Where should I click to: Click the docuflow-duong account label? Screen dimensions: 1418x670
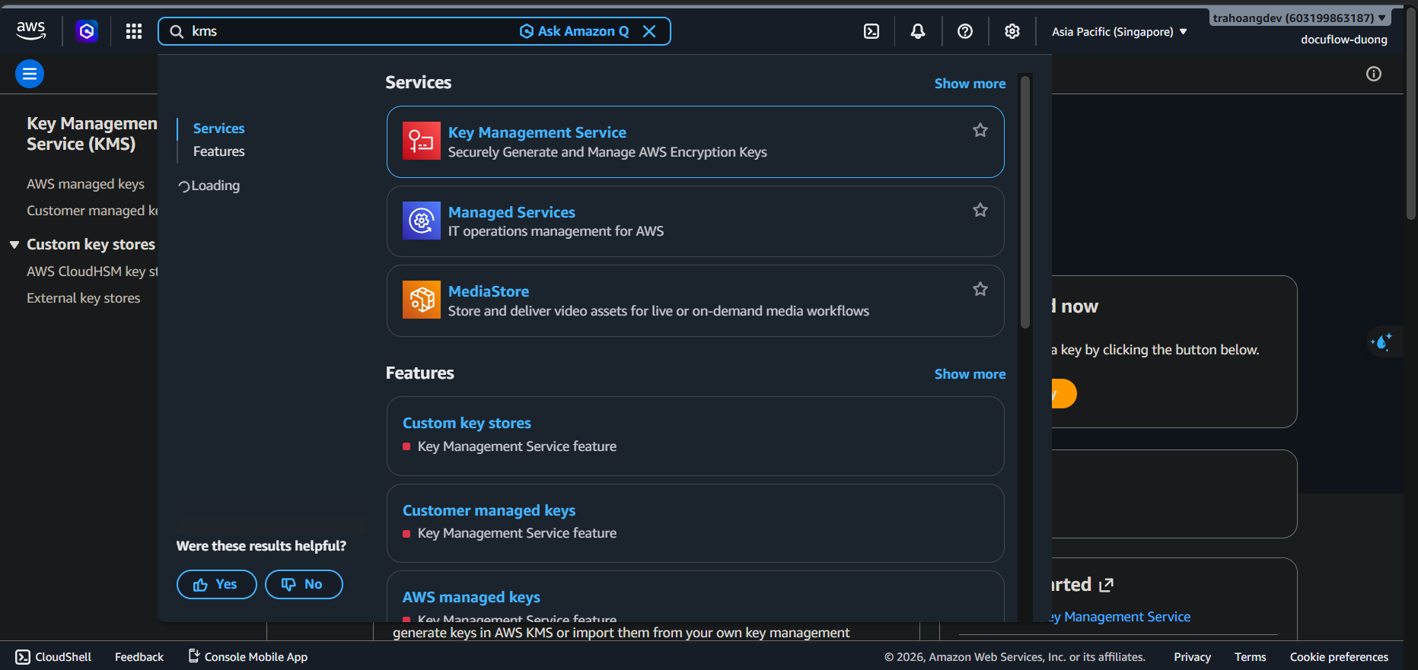coord(1344,40)
